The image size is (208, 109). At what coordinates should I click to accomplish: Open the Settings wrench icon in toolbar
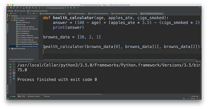coord(75,8)
